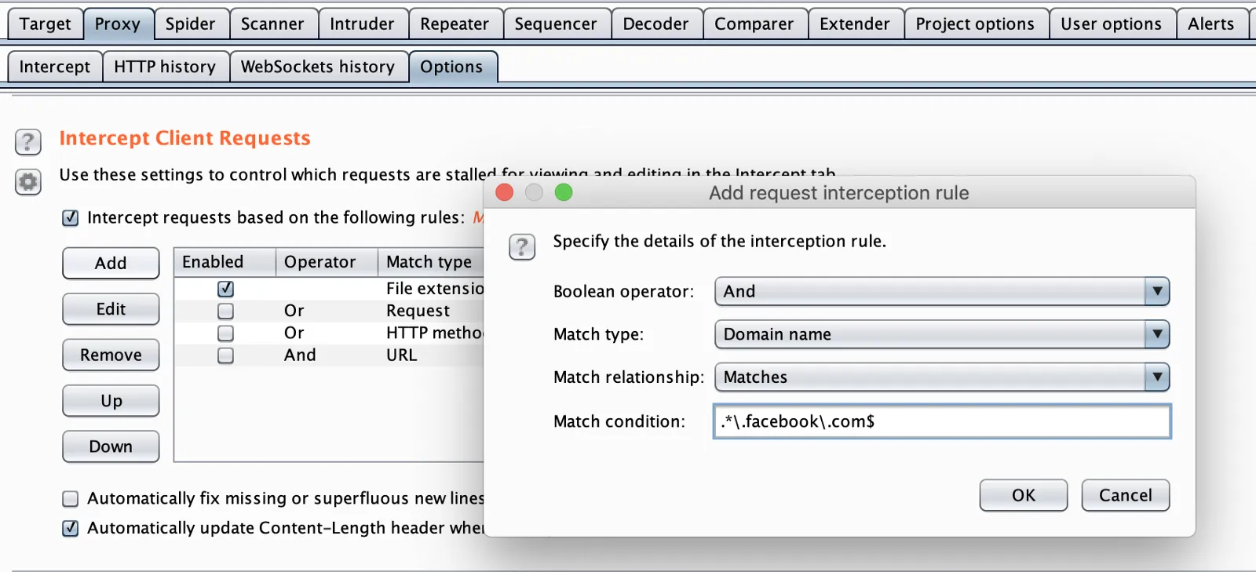1256x572 pixels.
Task: Click the green zoom button of the dialog
Action: click(564, 192)
